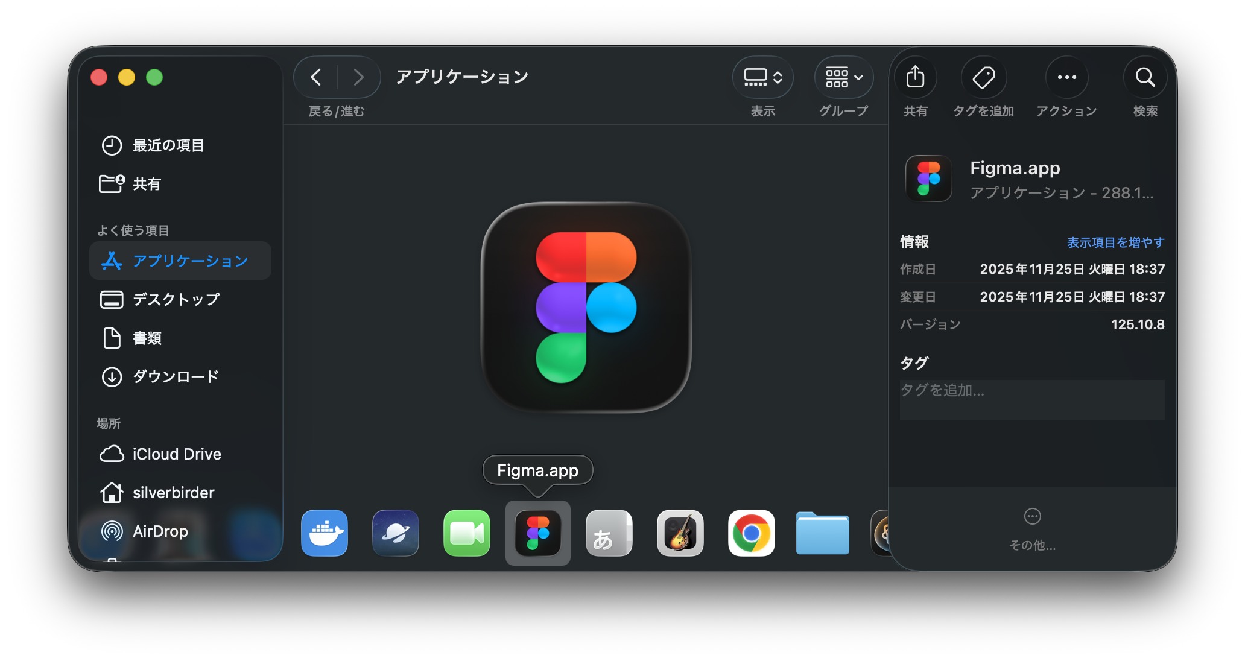Select the Docker app thumbnail in the gallery strip
This screenshot has width=1245, height=661.
click(x=324, y=533)
